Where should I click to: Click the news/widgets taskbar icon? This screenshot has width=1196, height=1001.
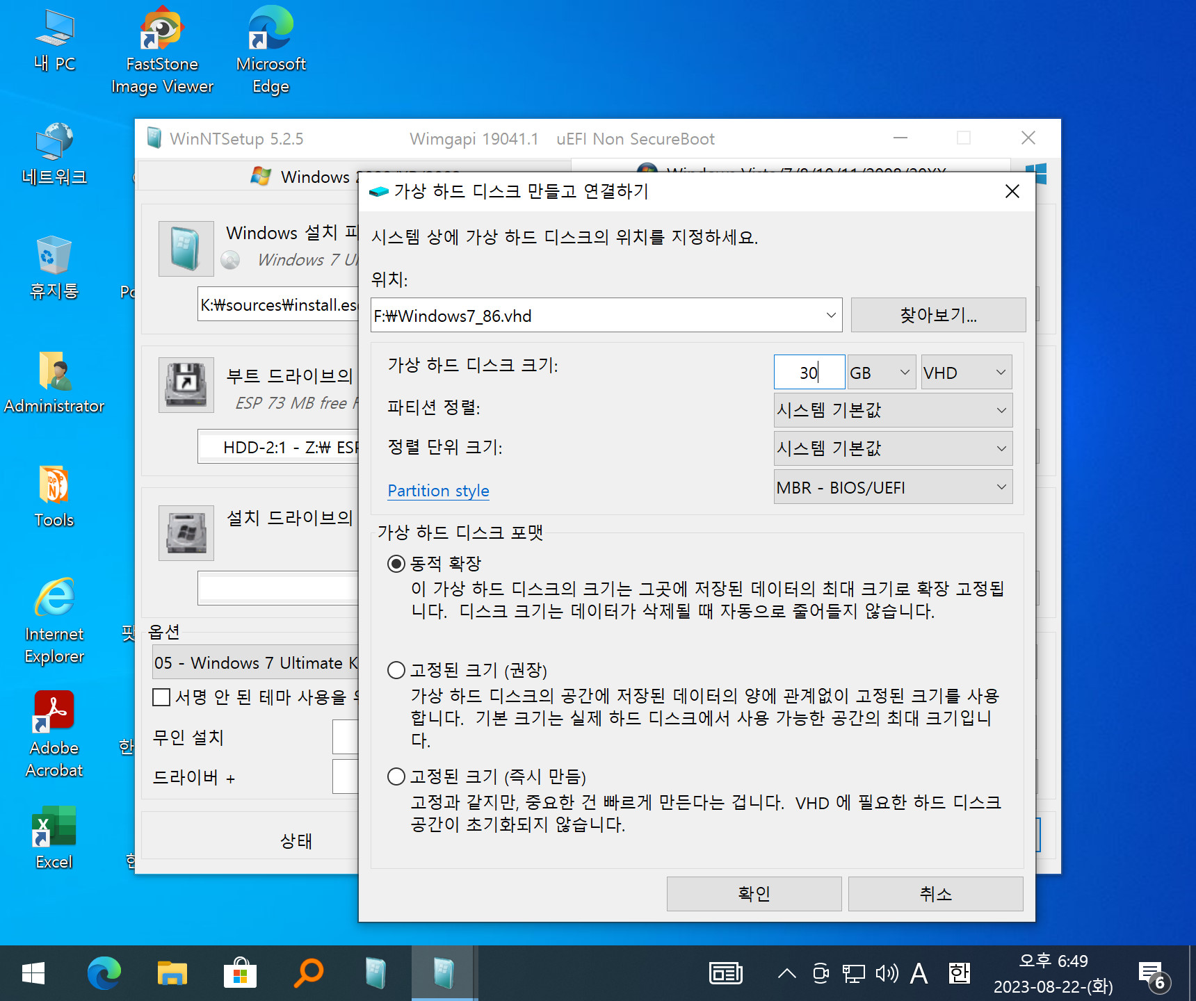coord(725,974)
